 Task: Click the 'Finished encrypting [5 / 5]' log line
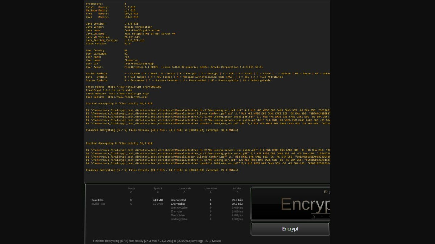[x=162, y=130]
